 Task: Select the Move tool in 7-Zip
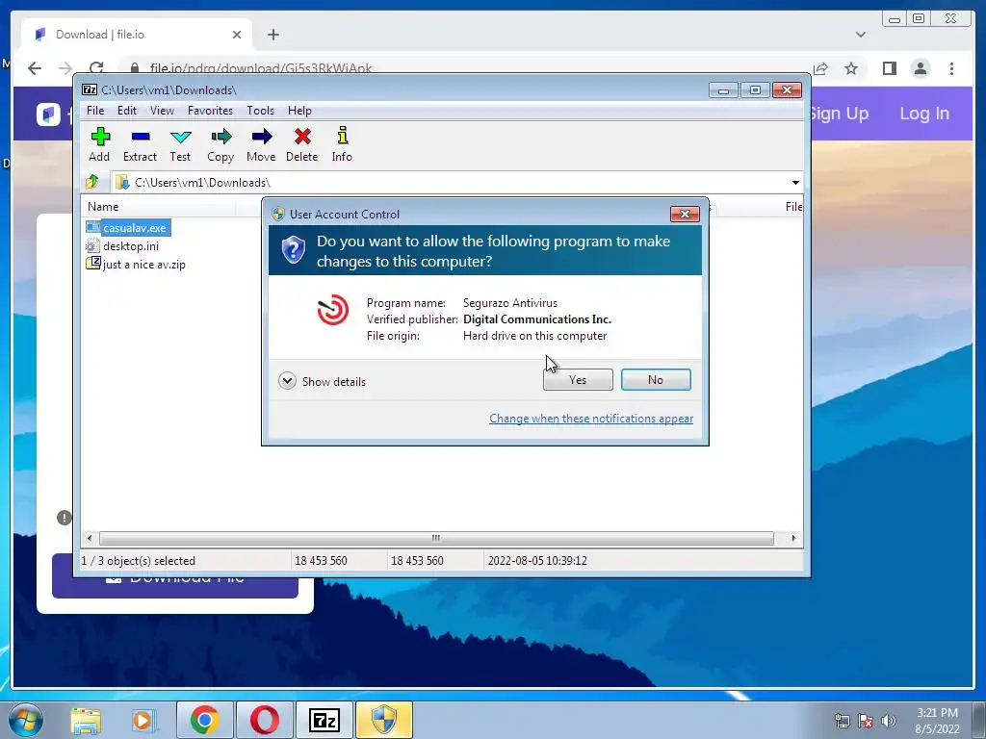point(261,145)
